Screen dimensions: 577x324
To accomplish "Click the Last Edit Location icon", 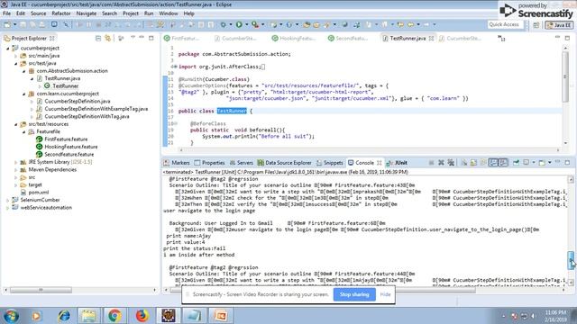I will tap(400, 24).
